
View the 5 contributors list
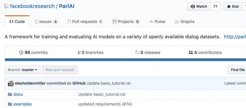tap(205, 52)
